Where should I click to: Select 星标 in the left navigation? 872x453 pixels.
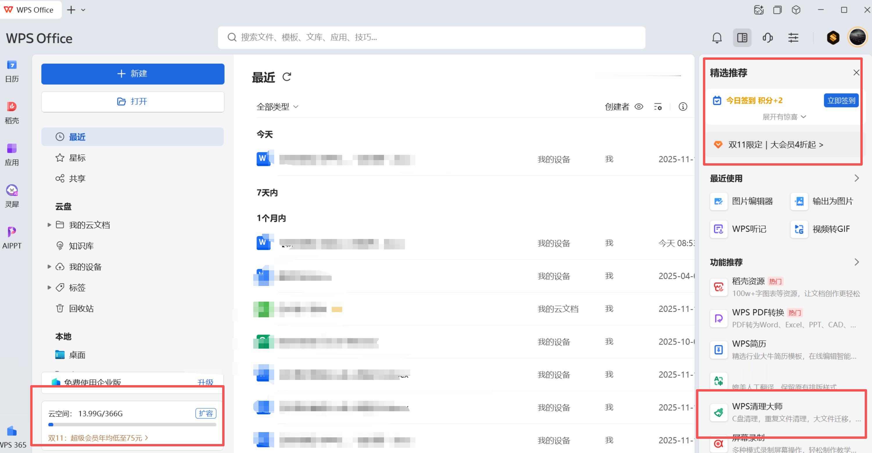click(77, 158)
